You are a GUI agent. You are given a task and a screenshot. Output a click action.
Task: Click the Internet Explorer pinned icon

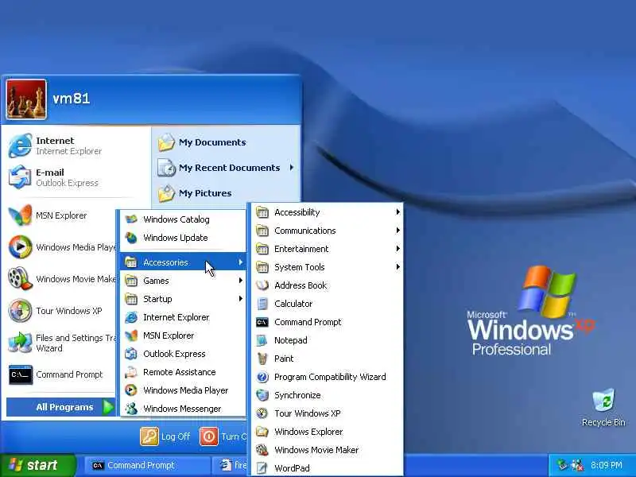pyautogui.click(x=20, y=145)
